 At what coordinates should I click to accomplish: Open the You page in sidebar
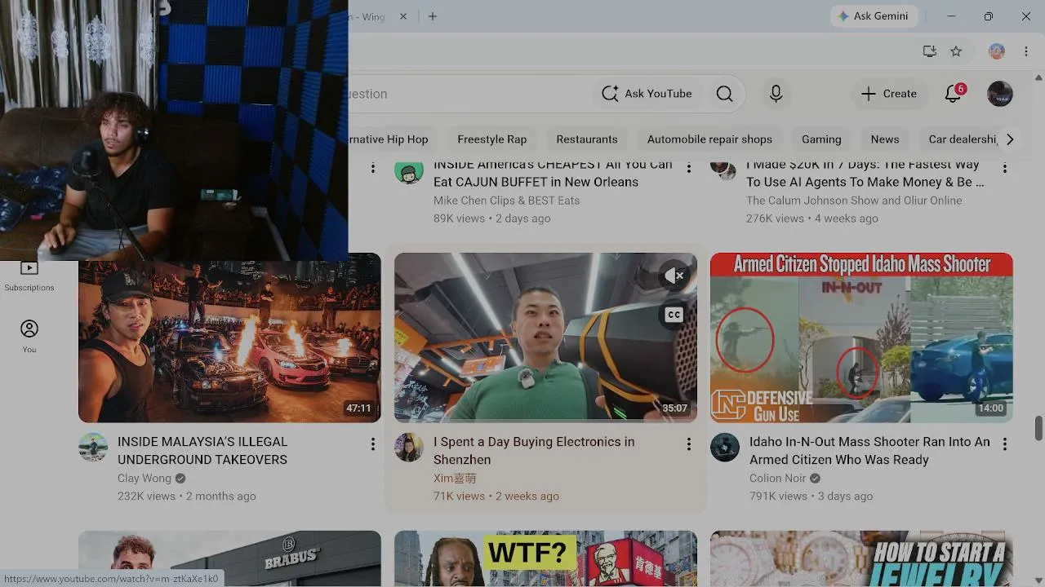pyautogui.click(x=29, y=337)
